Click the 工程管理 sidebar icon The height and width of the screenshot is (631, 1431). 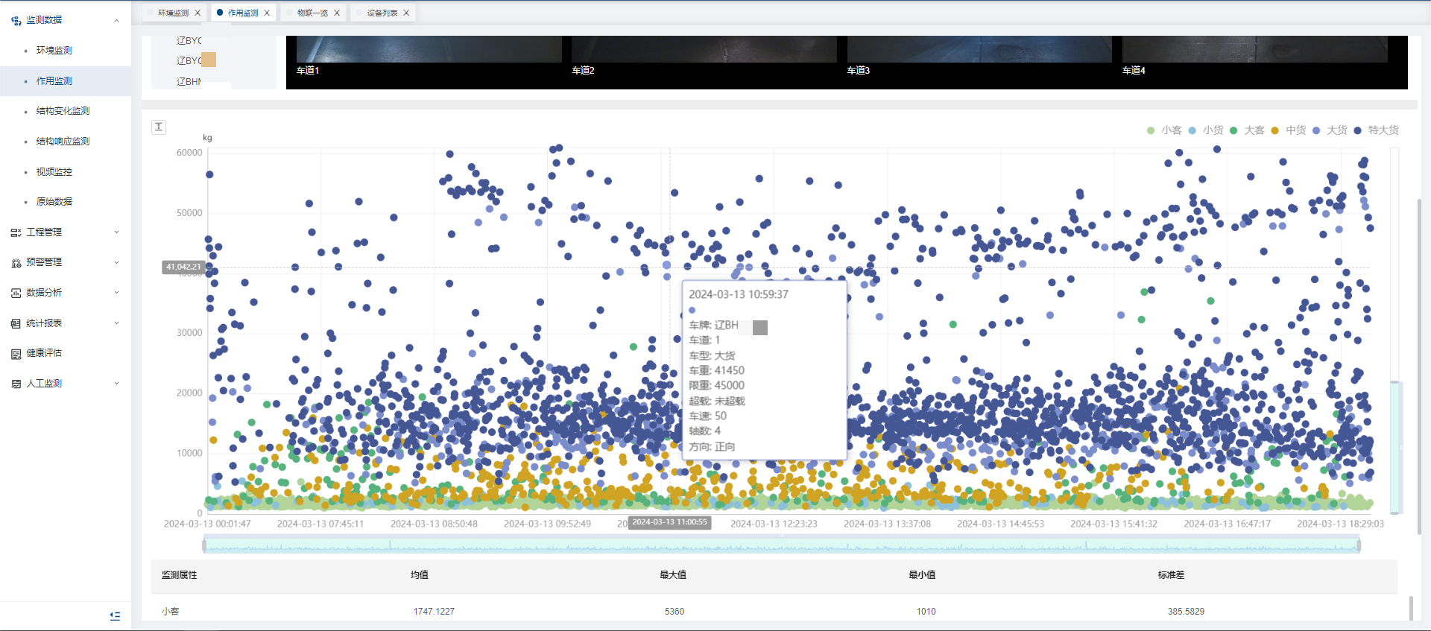16,232
